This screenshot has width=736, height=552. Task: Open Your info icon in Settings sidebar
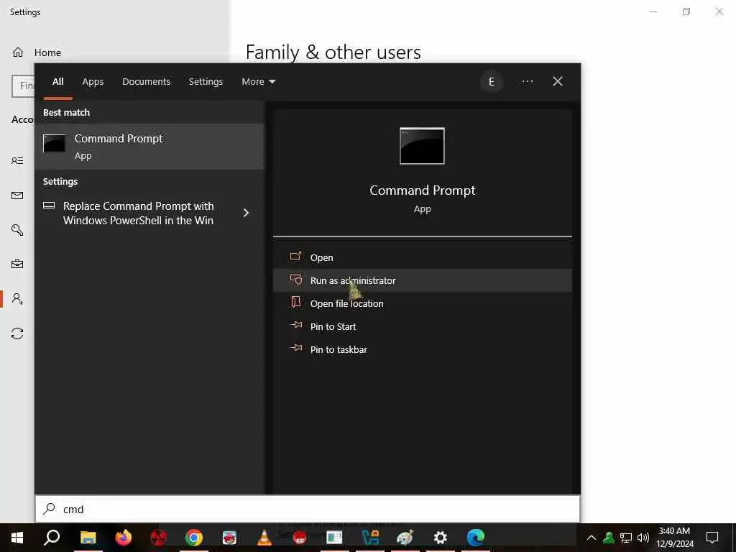(17, 160)
